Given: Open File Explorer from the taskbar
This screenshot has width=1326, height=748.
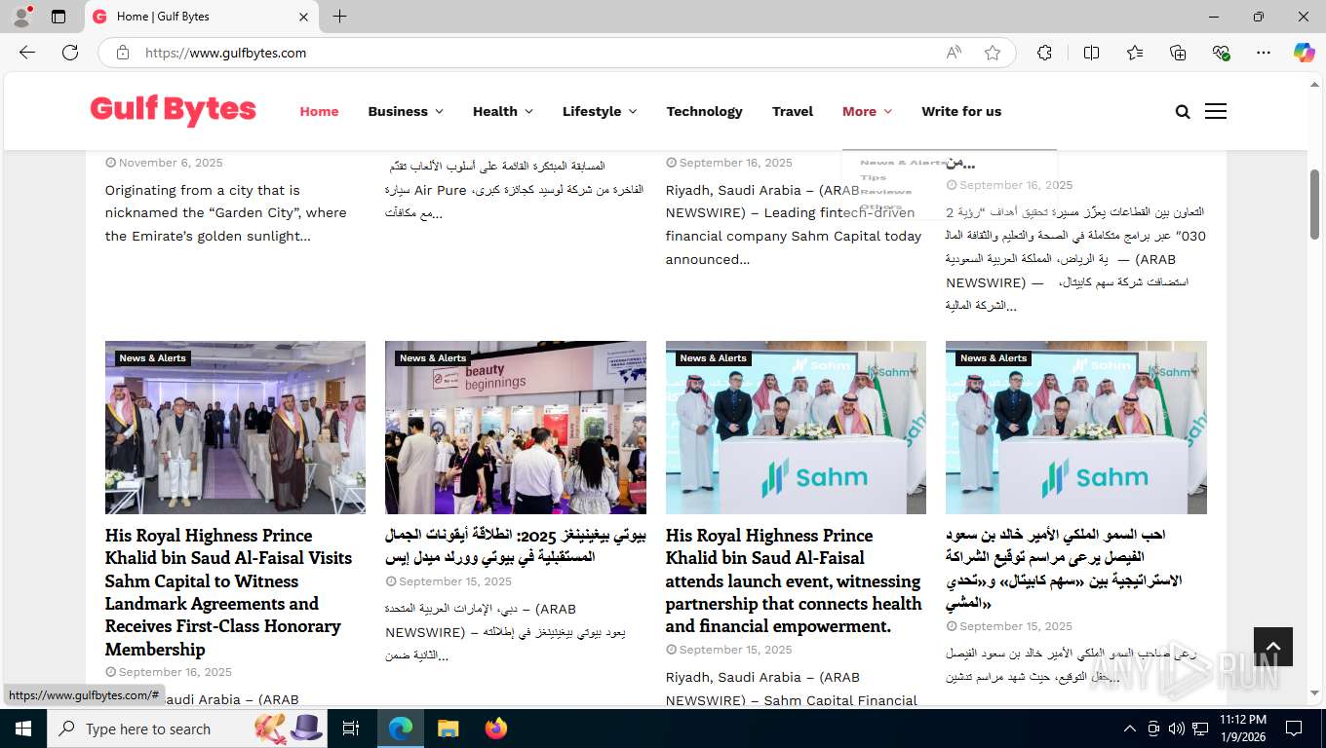Looking at the screenshot, I should [448, 729].
